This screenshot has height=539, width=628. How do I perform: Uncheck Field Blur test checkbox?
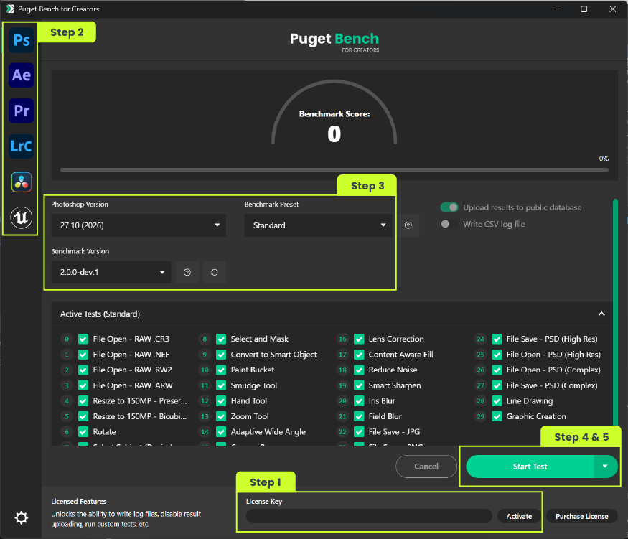360,416
